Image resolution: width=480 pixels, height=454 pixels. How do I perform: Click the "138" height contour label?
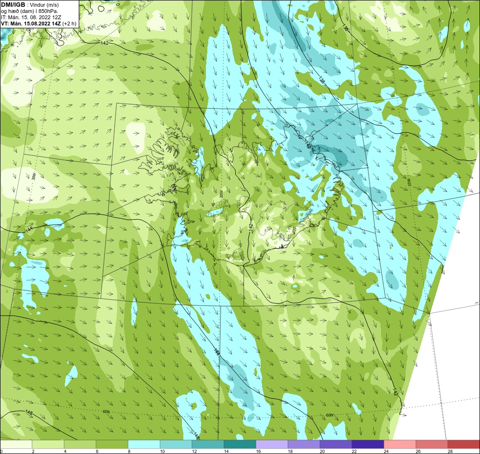[x=321, y=80]
